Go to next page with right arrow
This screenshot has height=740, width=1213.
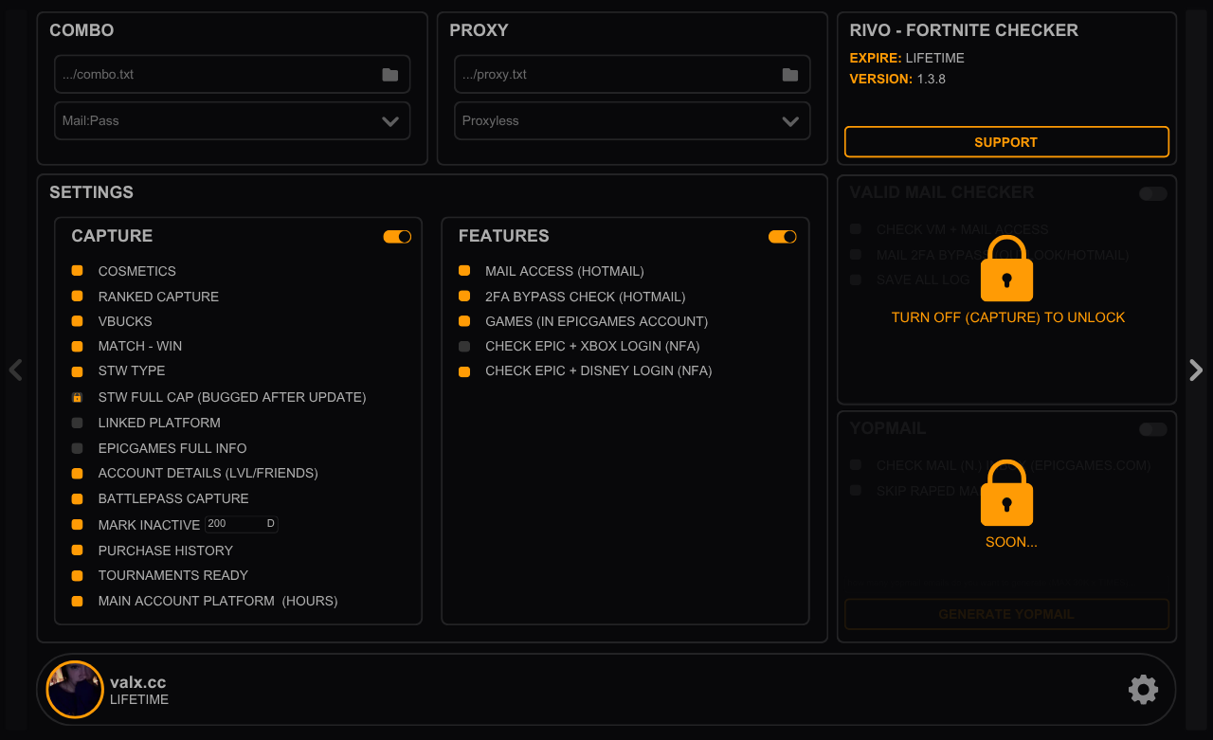1196,370
